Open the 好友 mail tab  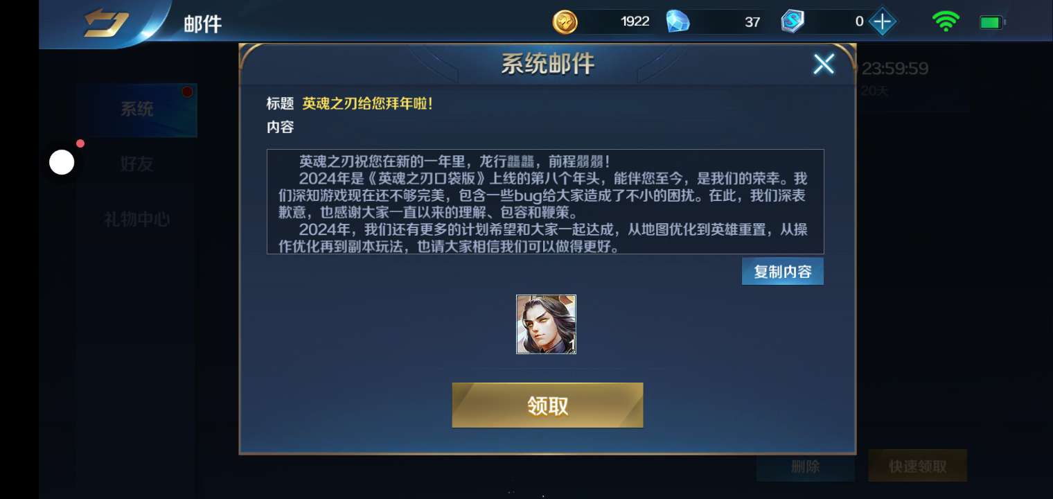pos(136,164)
